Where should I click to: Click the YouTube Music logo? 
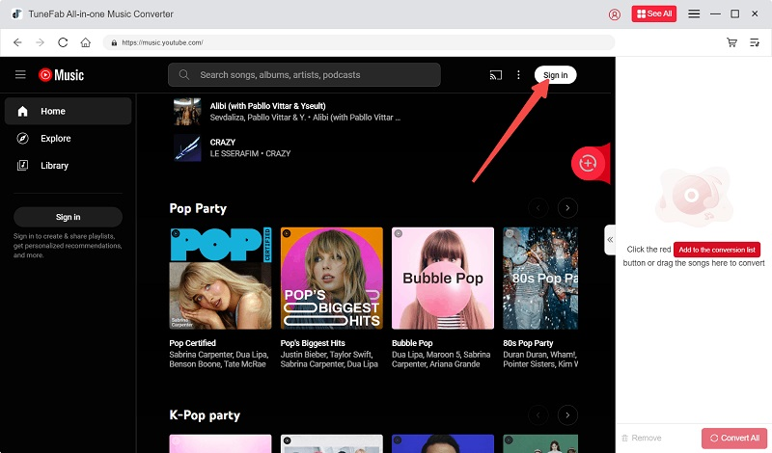(61, 75)
